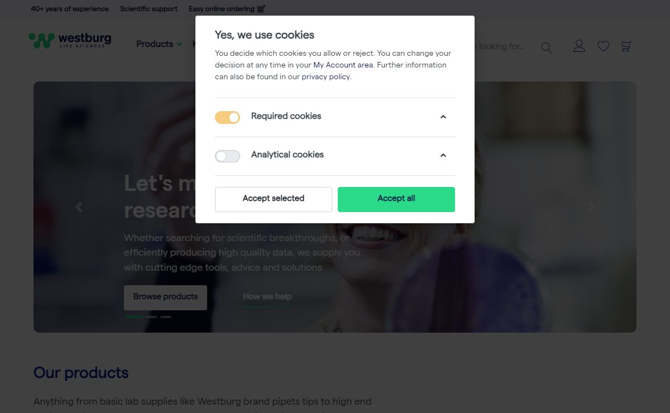Click the search magnifier icon
The height and width of the screenshot is (413, 670).
[x=547, y=48]
